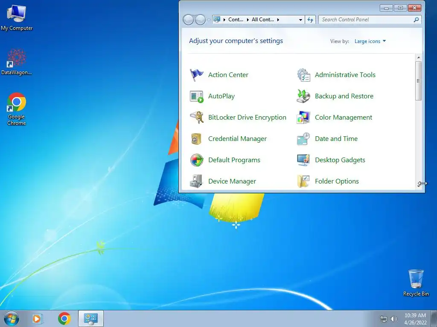
Task: Click the Control Panel taskbar button
Action: coord(91,318)
